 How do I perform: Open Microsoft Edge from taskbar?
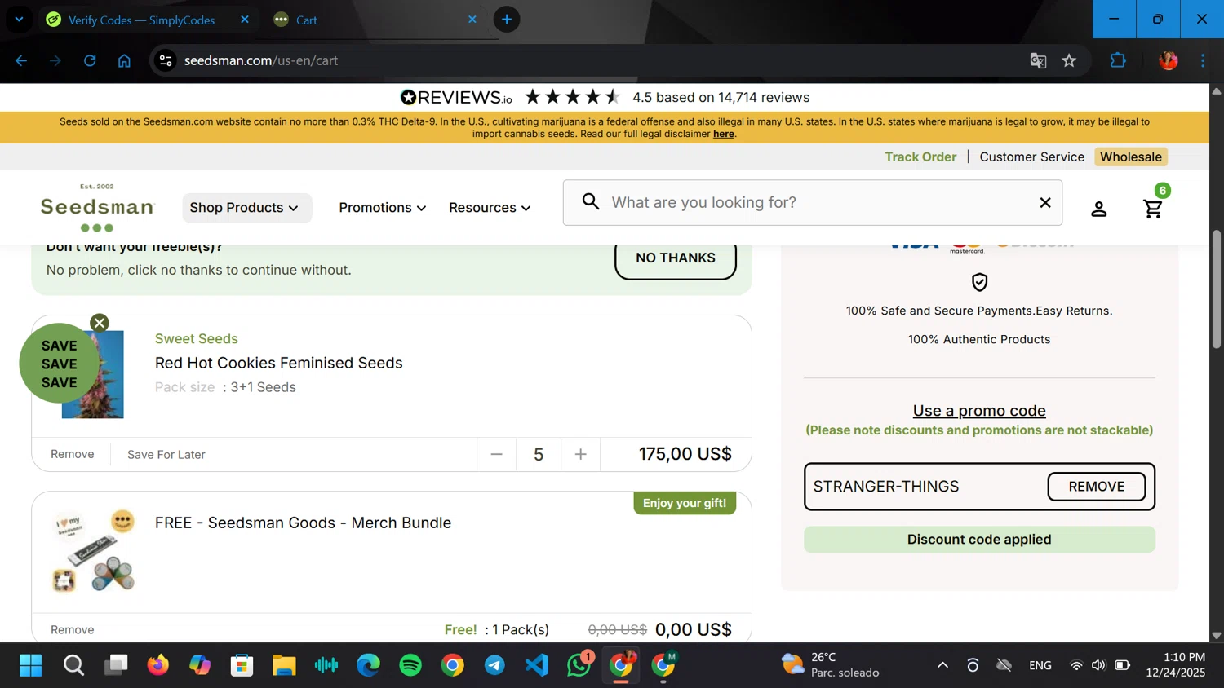pyautogui.click(x=368, y=665)
